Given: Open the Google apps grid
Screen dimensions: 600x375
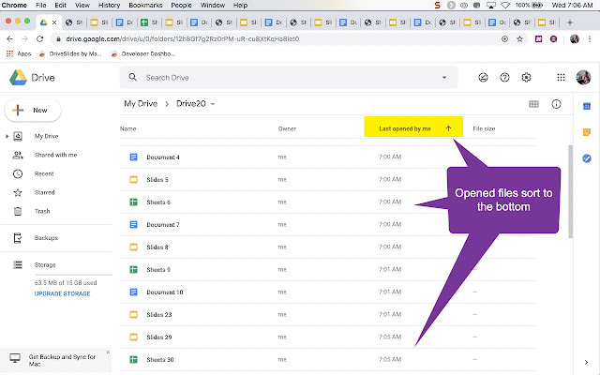Looking at the screenshot, I should (x=562, y=78).
